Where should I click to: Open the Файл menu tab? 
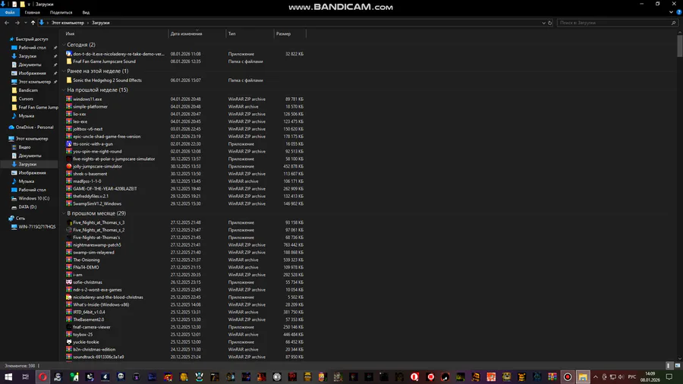(x=10, y=13)
